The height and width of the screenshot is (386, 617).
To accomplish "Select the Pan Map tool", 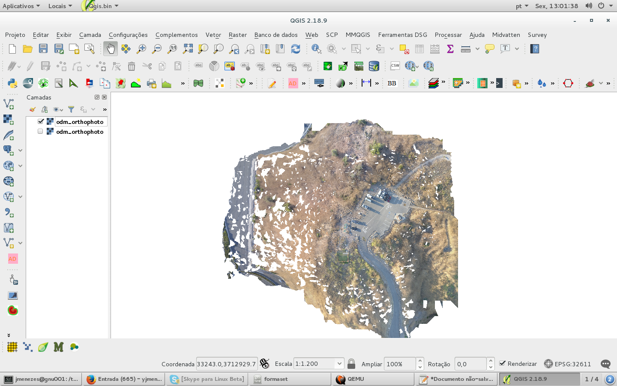I will click(x=111, y=48).
